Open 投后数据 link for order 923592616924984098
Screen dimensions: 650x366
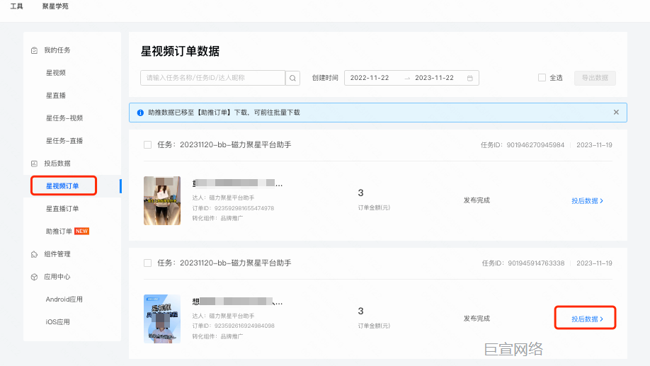click(x=588, y=319)
